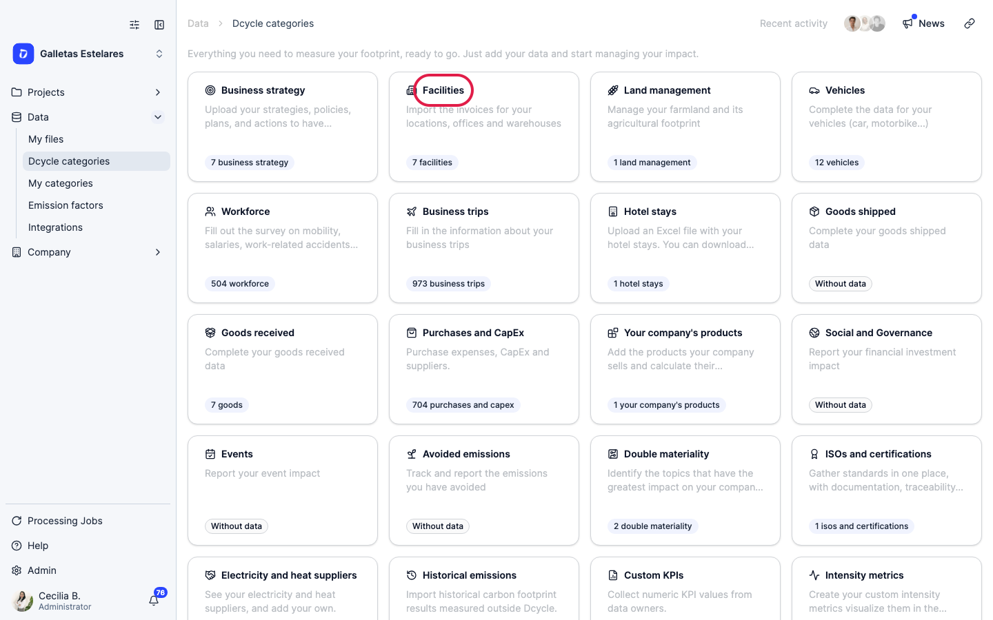The height and width of the screenshot is (620, 993).
Task: Copy link using the chain icon
Action: (x=970, y=23)
